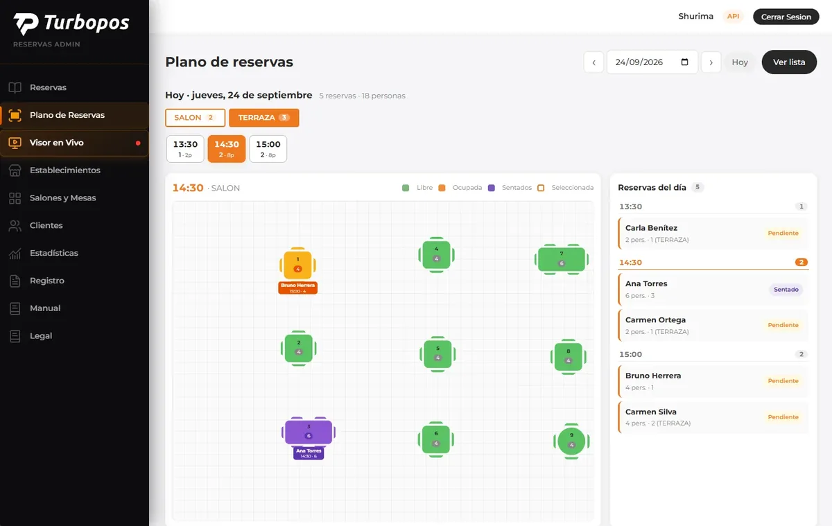Select round table 9 on the floor plan
Image resolution: width=832 pixels, height=526 pixels.
click(x=571, y=441)
